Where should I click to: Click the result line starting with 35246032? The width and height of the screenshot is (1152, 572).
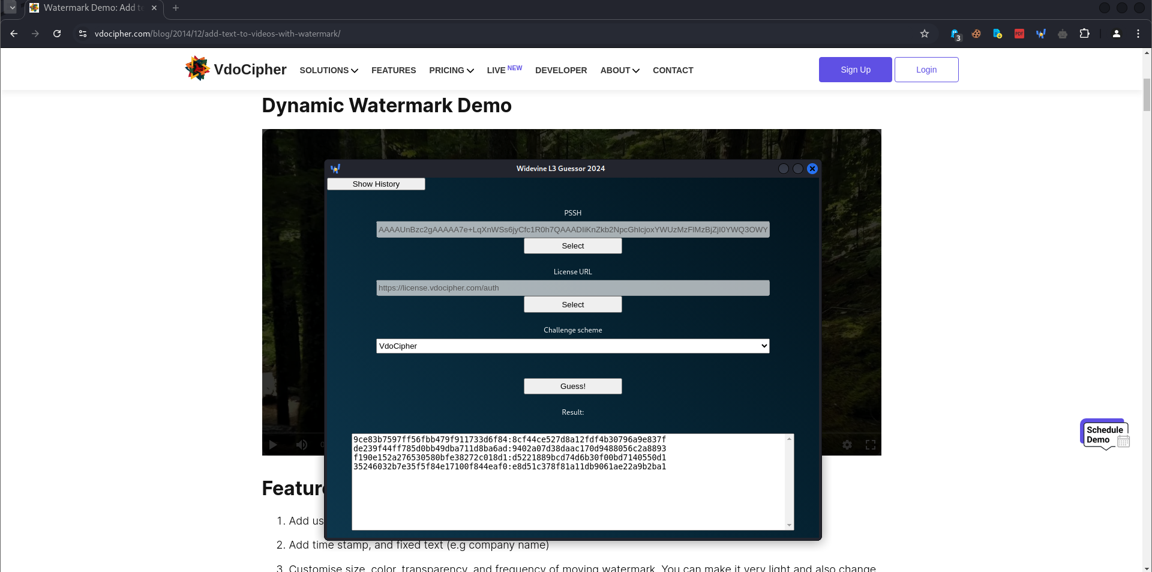point(509,466)
